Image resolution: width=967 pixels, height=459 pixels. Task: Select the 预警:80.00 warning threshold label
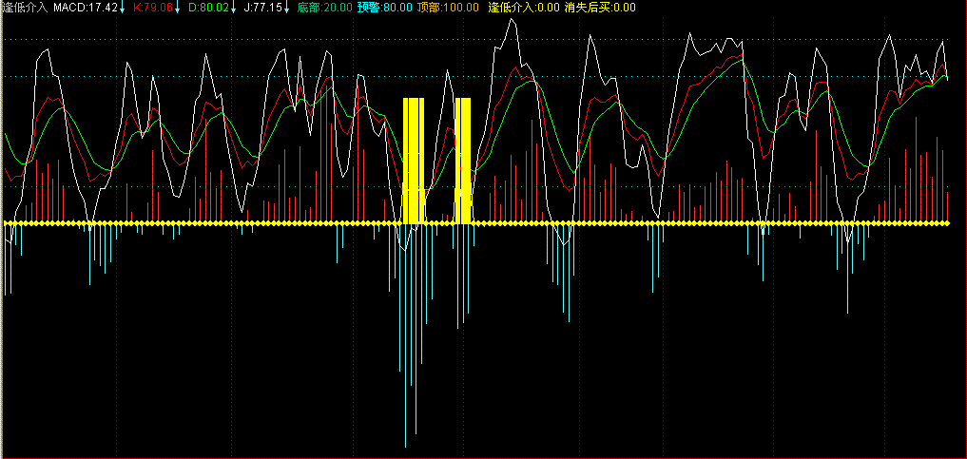pos(385,8)
